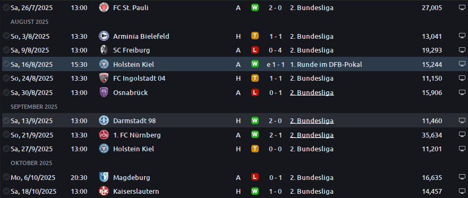Click the Arminia Bielefeld club crest

(x=104, y=36)
